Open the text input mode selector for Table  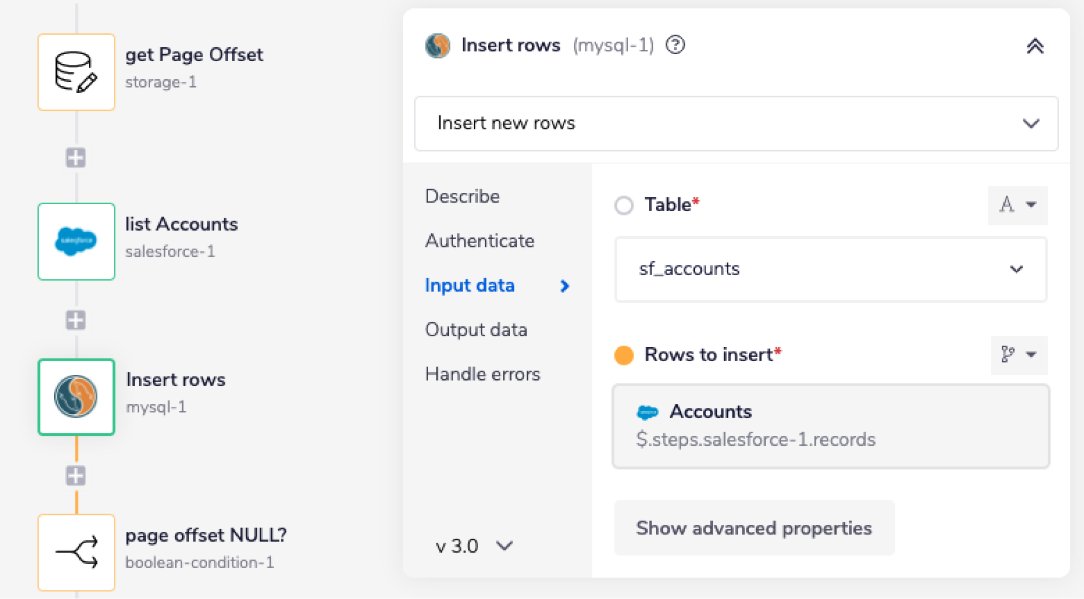pyautogui.click(x=1017, y=205)
